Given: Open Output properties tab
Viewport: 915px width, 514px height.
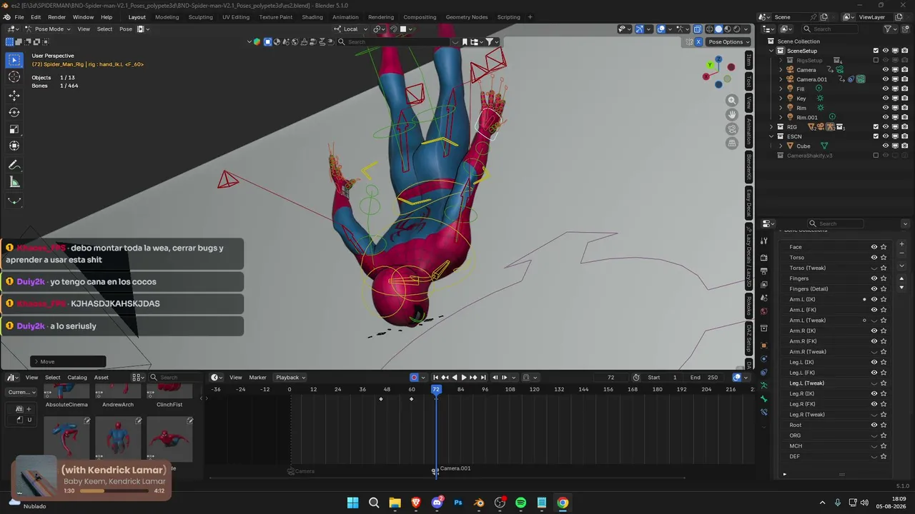Looking at the screenshot, I should [764, 271].
